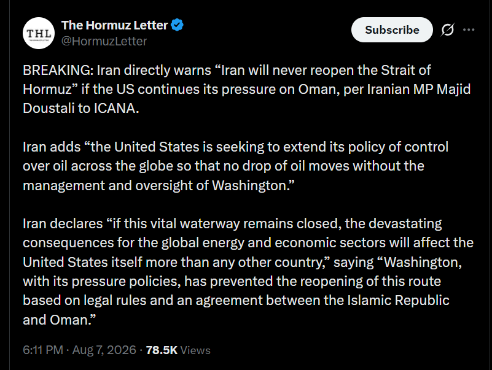Open the Grok explain-this-post icon

[447, 30]
